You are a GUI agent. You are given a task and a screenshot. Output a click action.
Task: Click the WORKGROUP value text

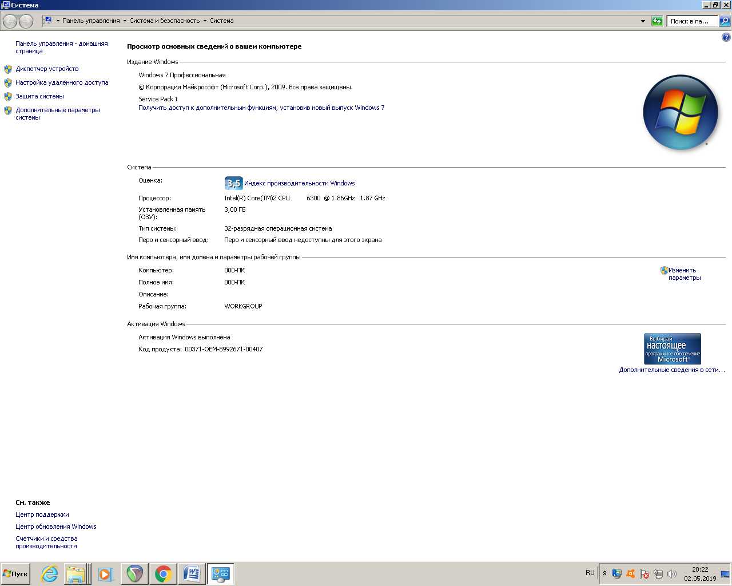point(243,307)
